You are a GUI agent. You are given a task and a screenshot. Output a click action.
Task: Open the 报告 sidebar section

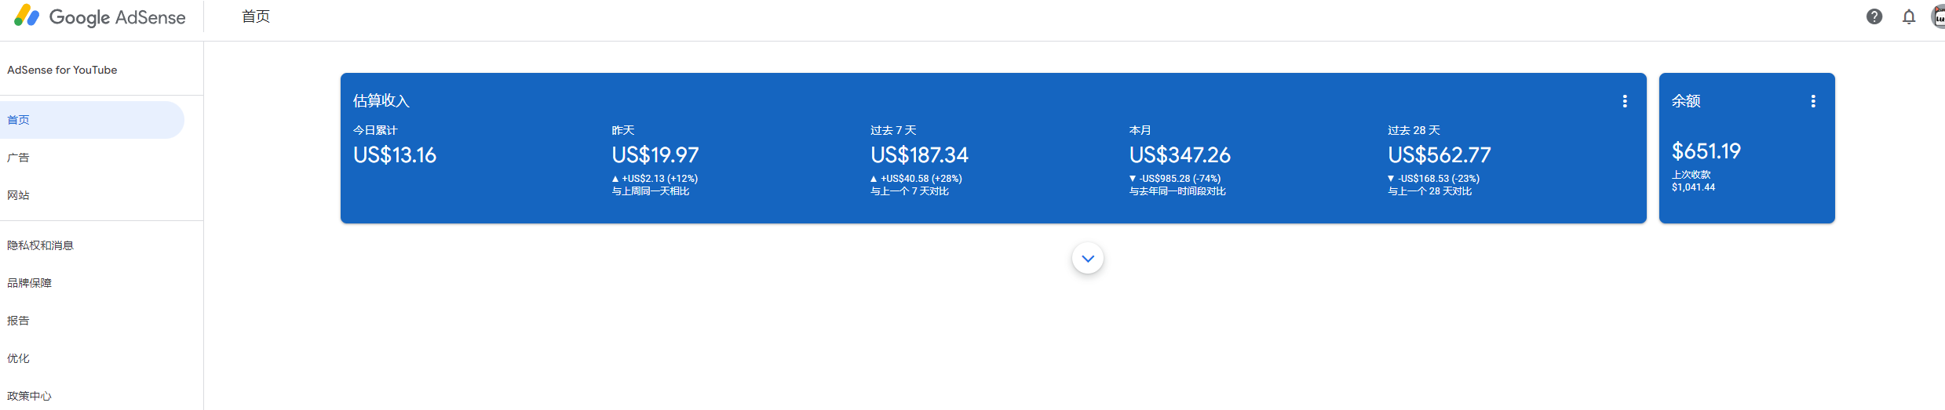pos(19,321)
